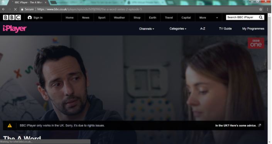Bookmark this page with the star icon
272x144 pixels.
point(261,9)
